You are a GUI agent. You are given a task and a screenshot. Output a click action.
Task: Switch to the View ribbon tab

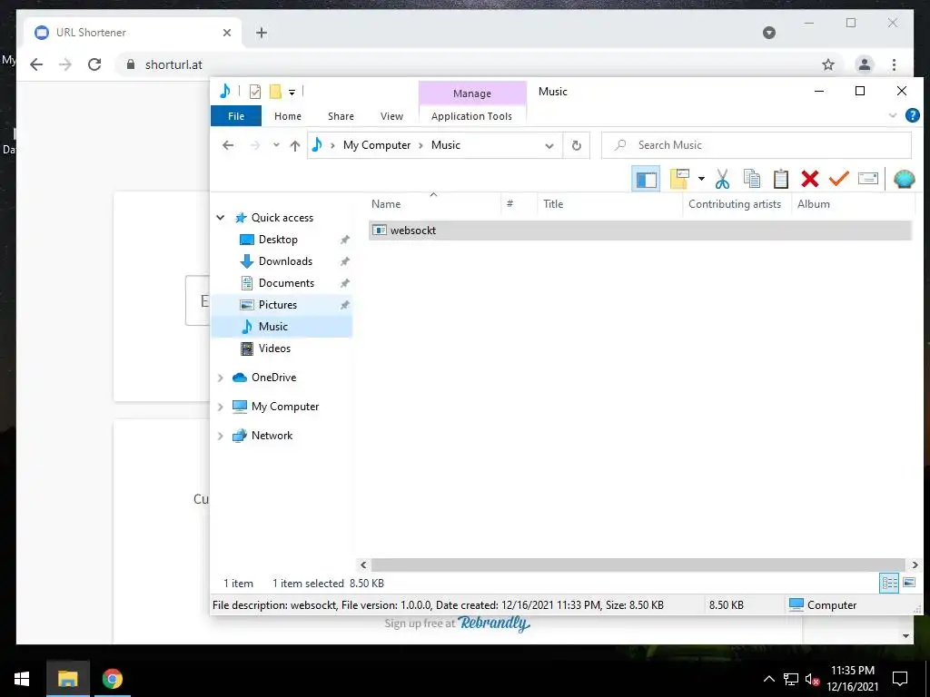391,116
